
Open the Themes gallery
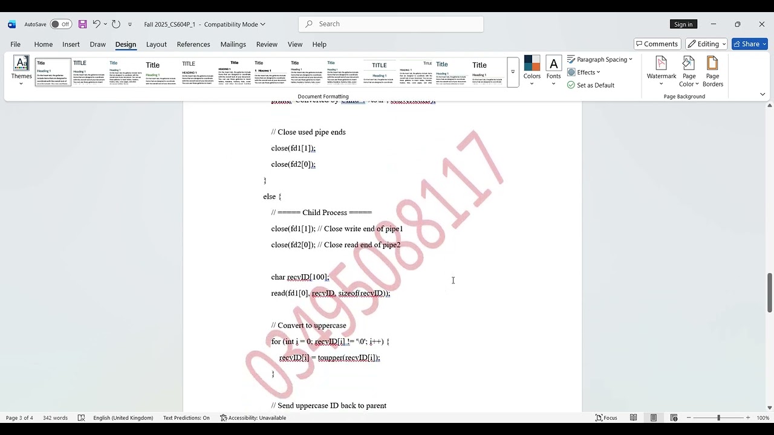tap(21, 71)
